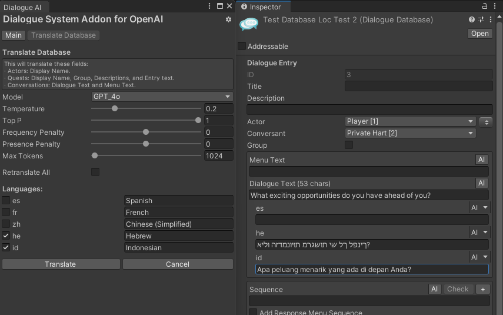503x315 pixels.
Task: Click the Temperature slider handle
Action: tap(115, 108)
